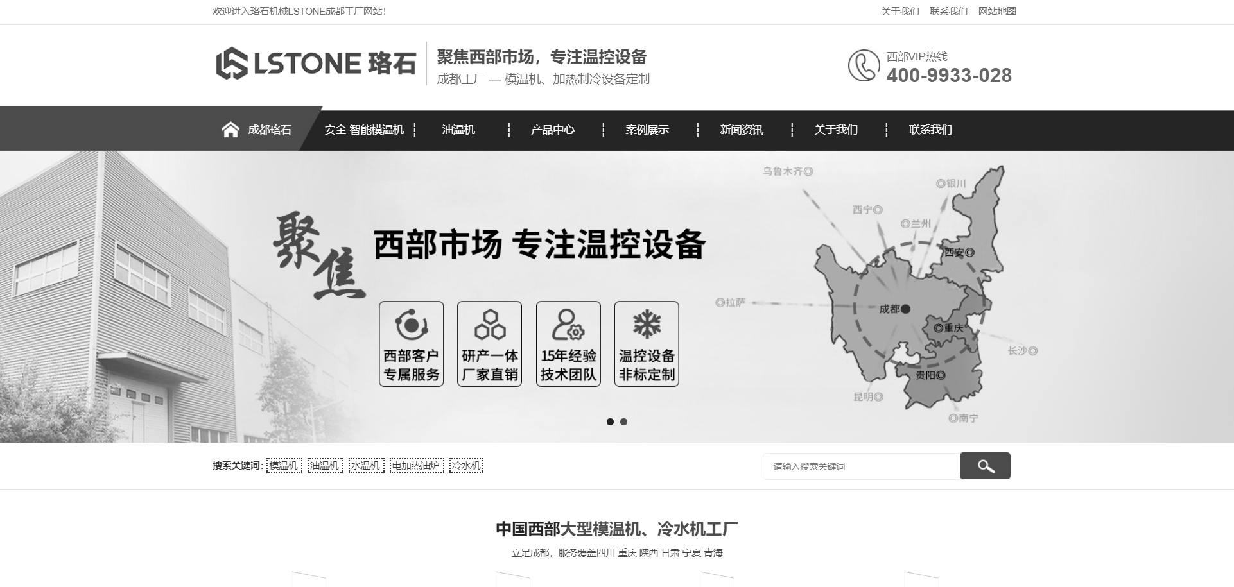Click the LSTONE logo in header

[316, 64]
